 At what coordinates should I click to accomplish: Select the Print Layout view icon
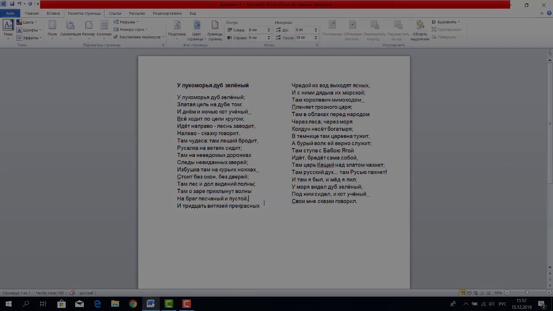463,293
